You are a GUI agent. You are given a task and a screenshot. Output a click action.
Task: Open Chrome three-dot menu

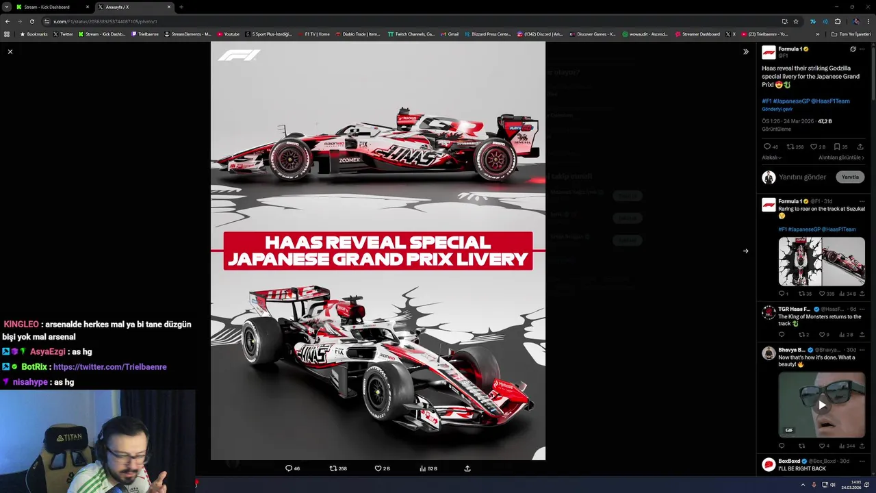(868, 21)
